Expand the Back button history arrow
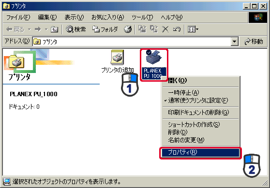 pyautogui.click(x=30, y=29)
